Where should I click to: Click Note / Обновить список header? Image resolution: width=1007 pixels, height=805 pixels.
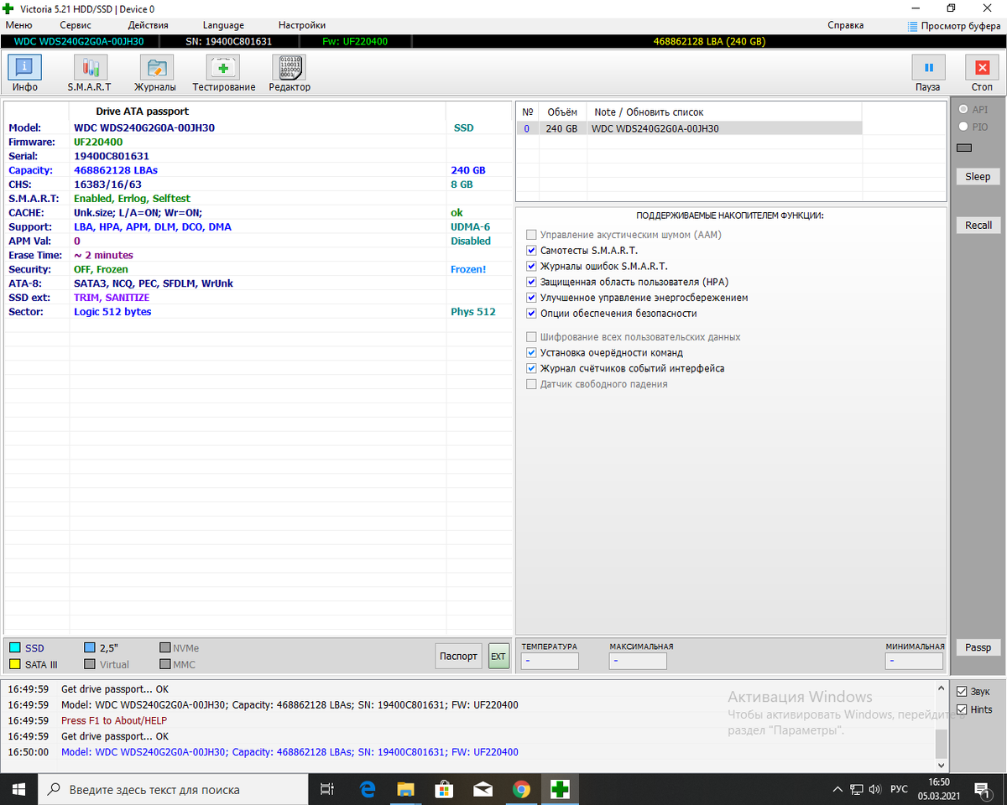pyautogui.click(x=649, y=112)
